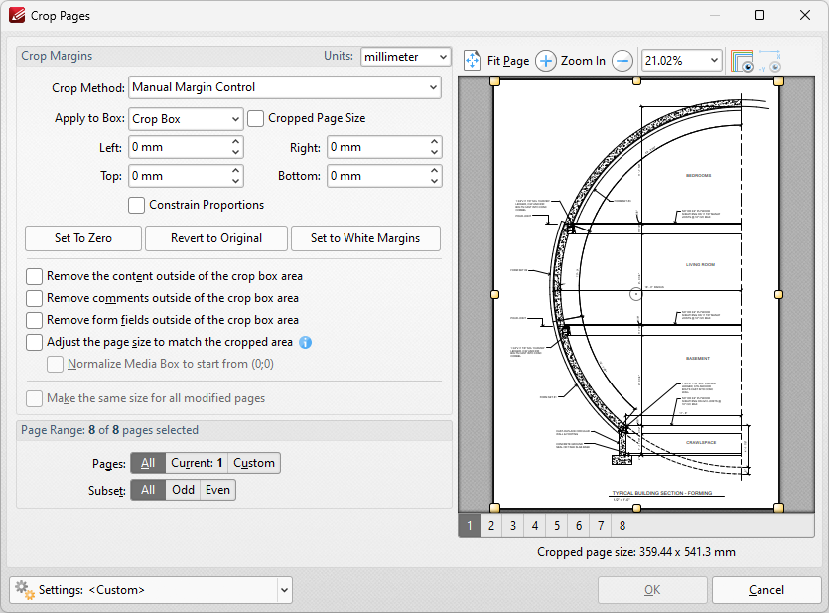Expand the Settings Custom dropdown arrow
The width and height of the screenshot is (829, 613).
click(x=284, y=590)
